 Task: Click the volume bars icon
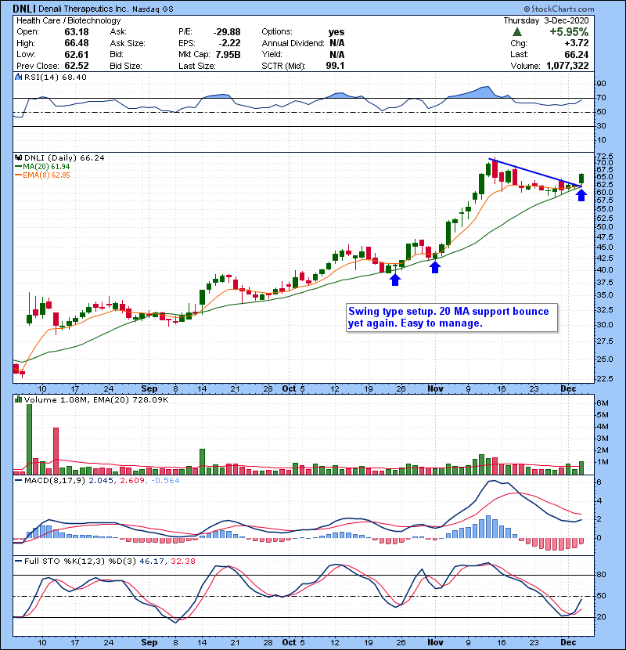pos(18,399)
